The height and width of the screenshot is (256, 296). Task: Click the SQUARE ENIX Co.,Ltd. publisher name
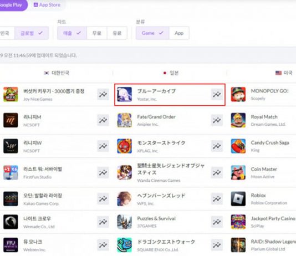(157, 249)
